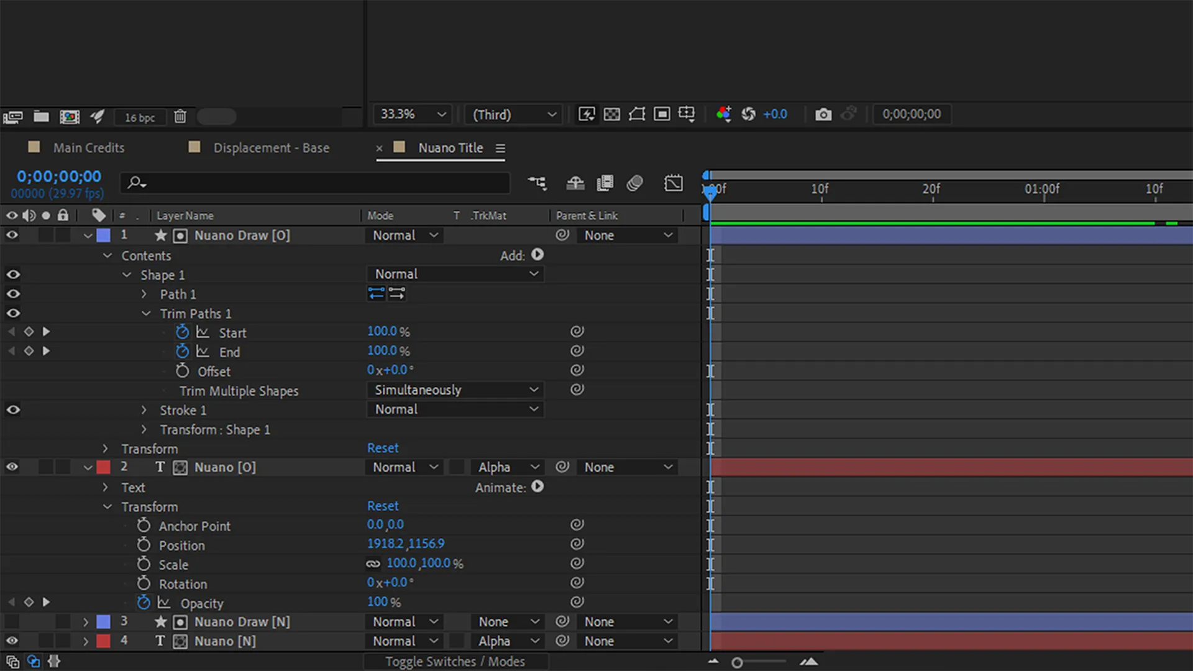Click viewer timecode 0;00;00;00

912,114
